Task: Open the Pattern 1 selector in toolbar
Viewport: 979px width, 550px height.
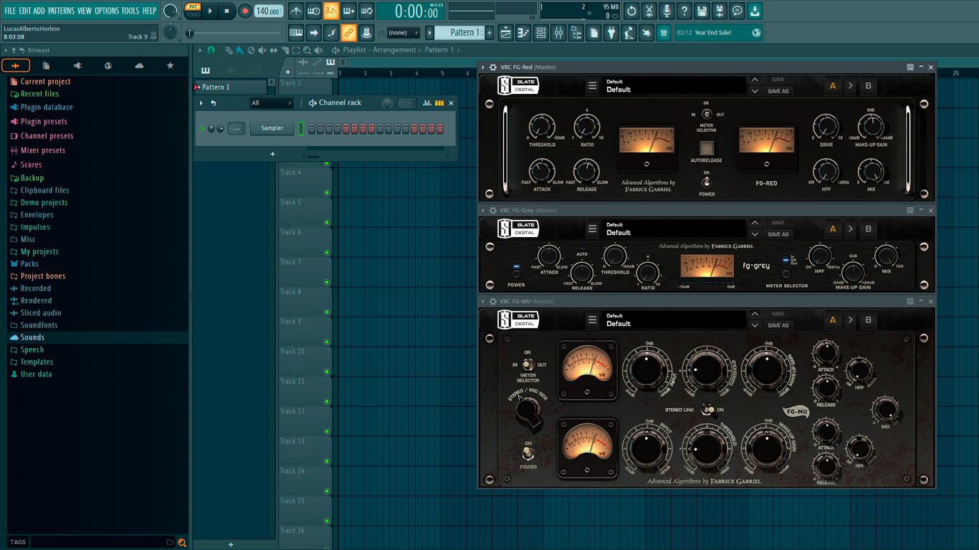Action: pyautogui.click(x=463, y=33)
